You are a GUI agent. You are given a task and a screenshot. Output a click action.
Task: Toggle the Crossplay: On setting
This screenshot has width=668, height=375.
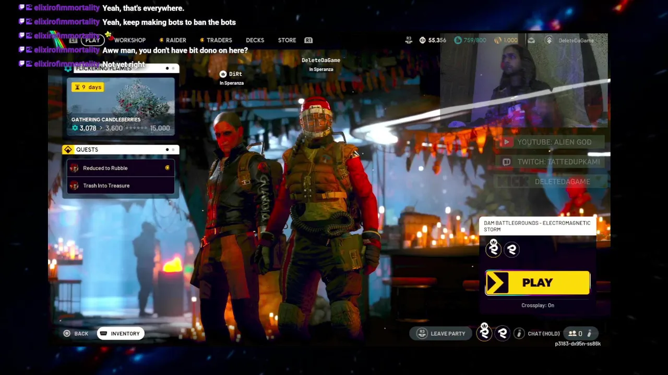pyautogui.click(x=538, y=305)
